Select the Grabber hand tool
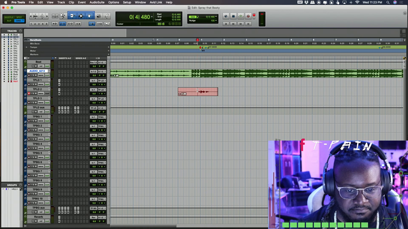Screen dimensions: 408x229 pos(89,16)
